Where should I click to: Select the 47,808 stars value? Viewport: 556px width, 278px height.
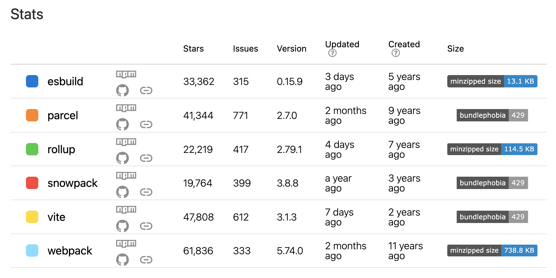[x=198, y=217]
